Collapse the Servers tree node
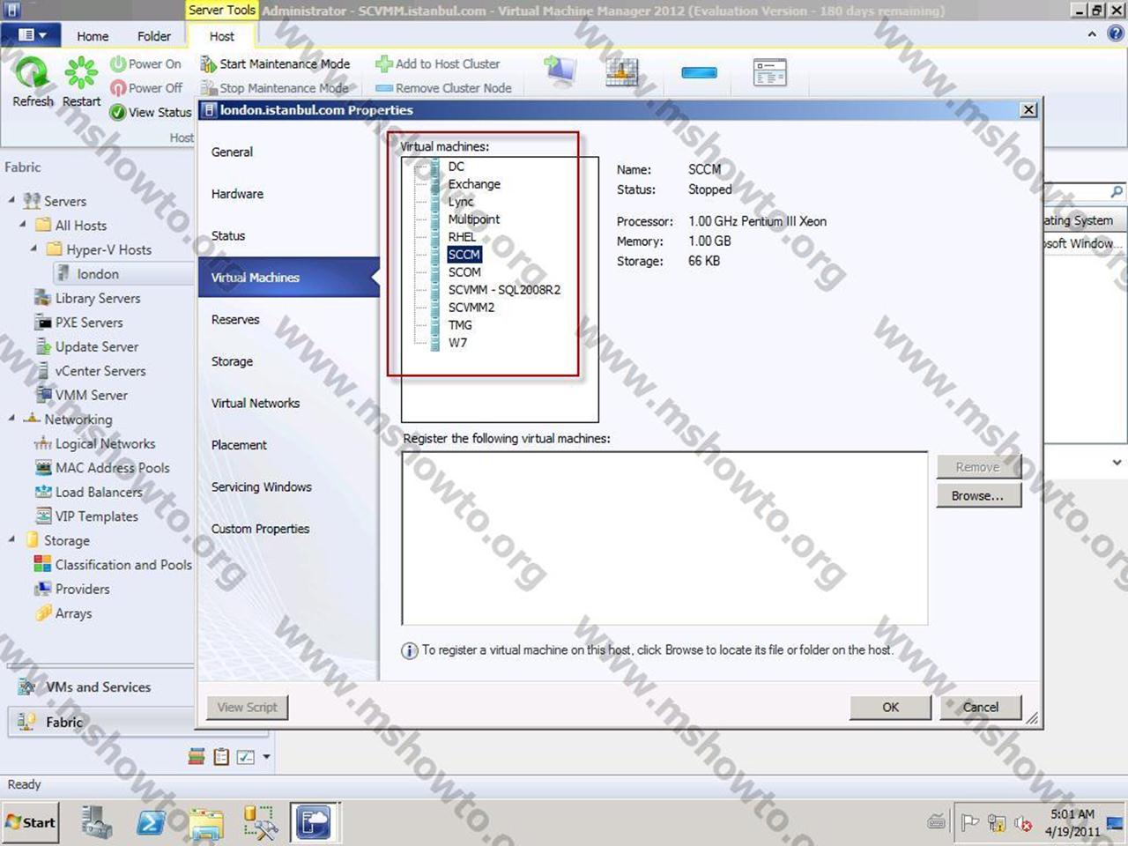The image size is (1128, 846). 11,200
